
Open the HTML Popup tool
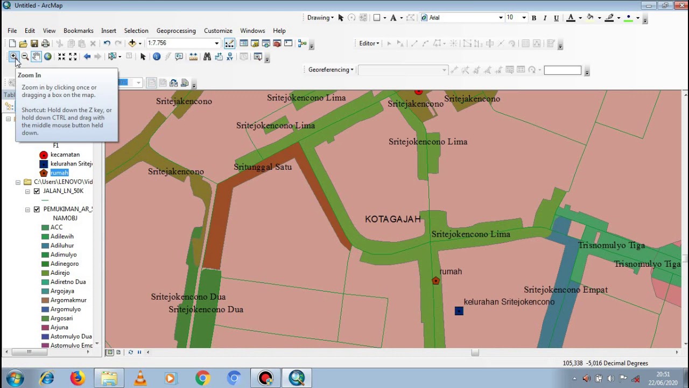(x=179, y=57)
